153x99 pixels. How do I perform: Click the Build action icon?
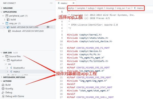click(3, 85)
